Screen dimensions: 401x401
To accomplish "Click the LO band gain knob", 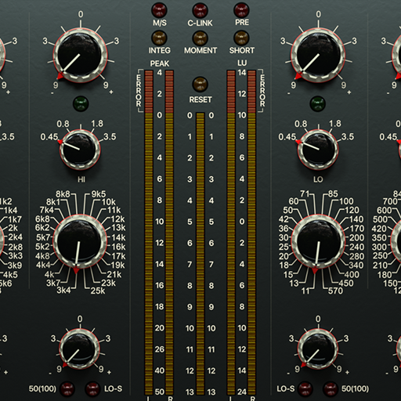I will click(318, 56).
